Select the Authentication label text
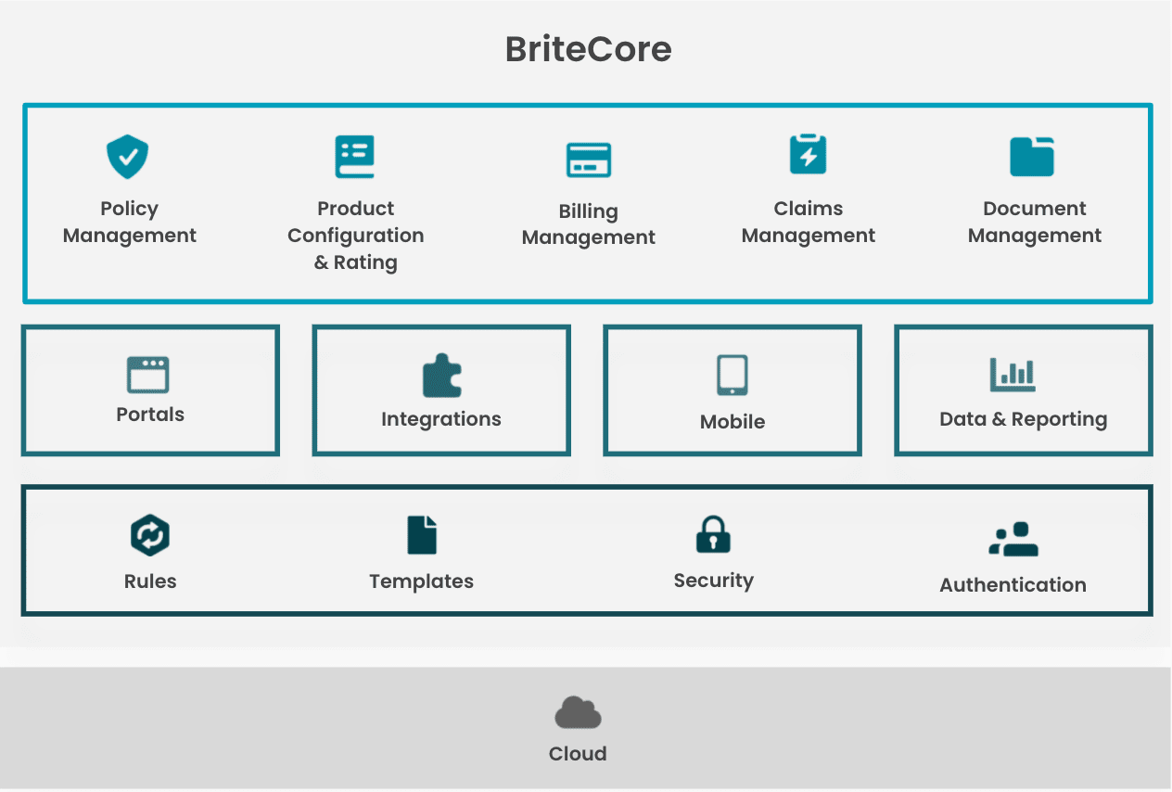 [1013, 585]
